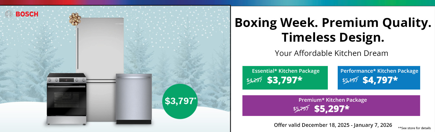Click the range's control knob panel
The height and width of the screenshot is (132, 435).
pyautogui.click(x=66, y=80)
